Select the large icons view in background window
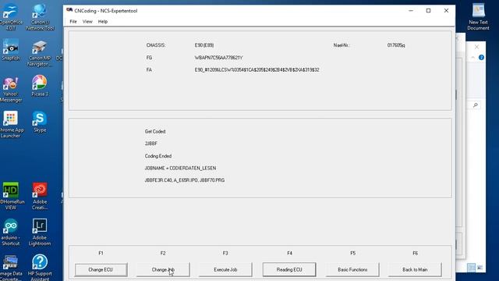 coord(480,268)
